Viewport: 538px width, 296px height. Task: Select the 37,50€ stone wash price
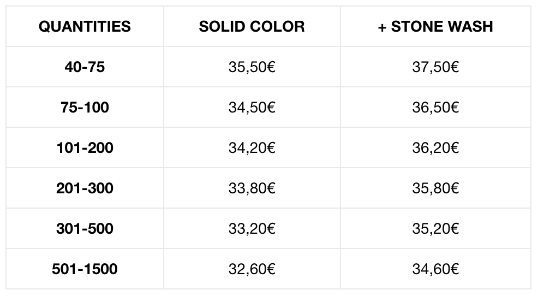pyautogui.click(x=435, y=67)
